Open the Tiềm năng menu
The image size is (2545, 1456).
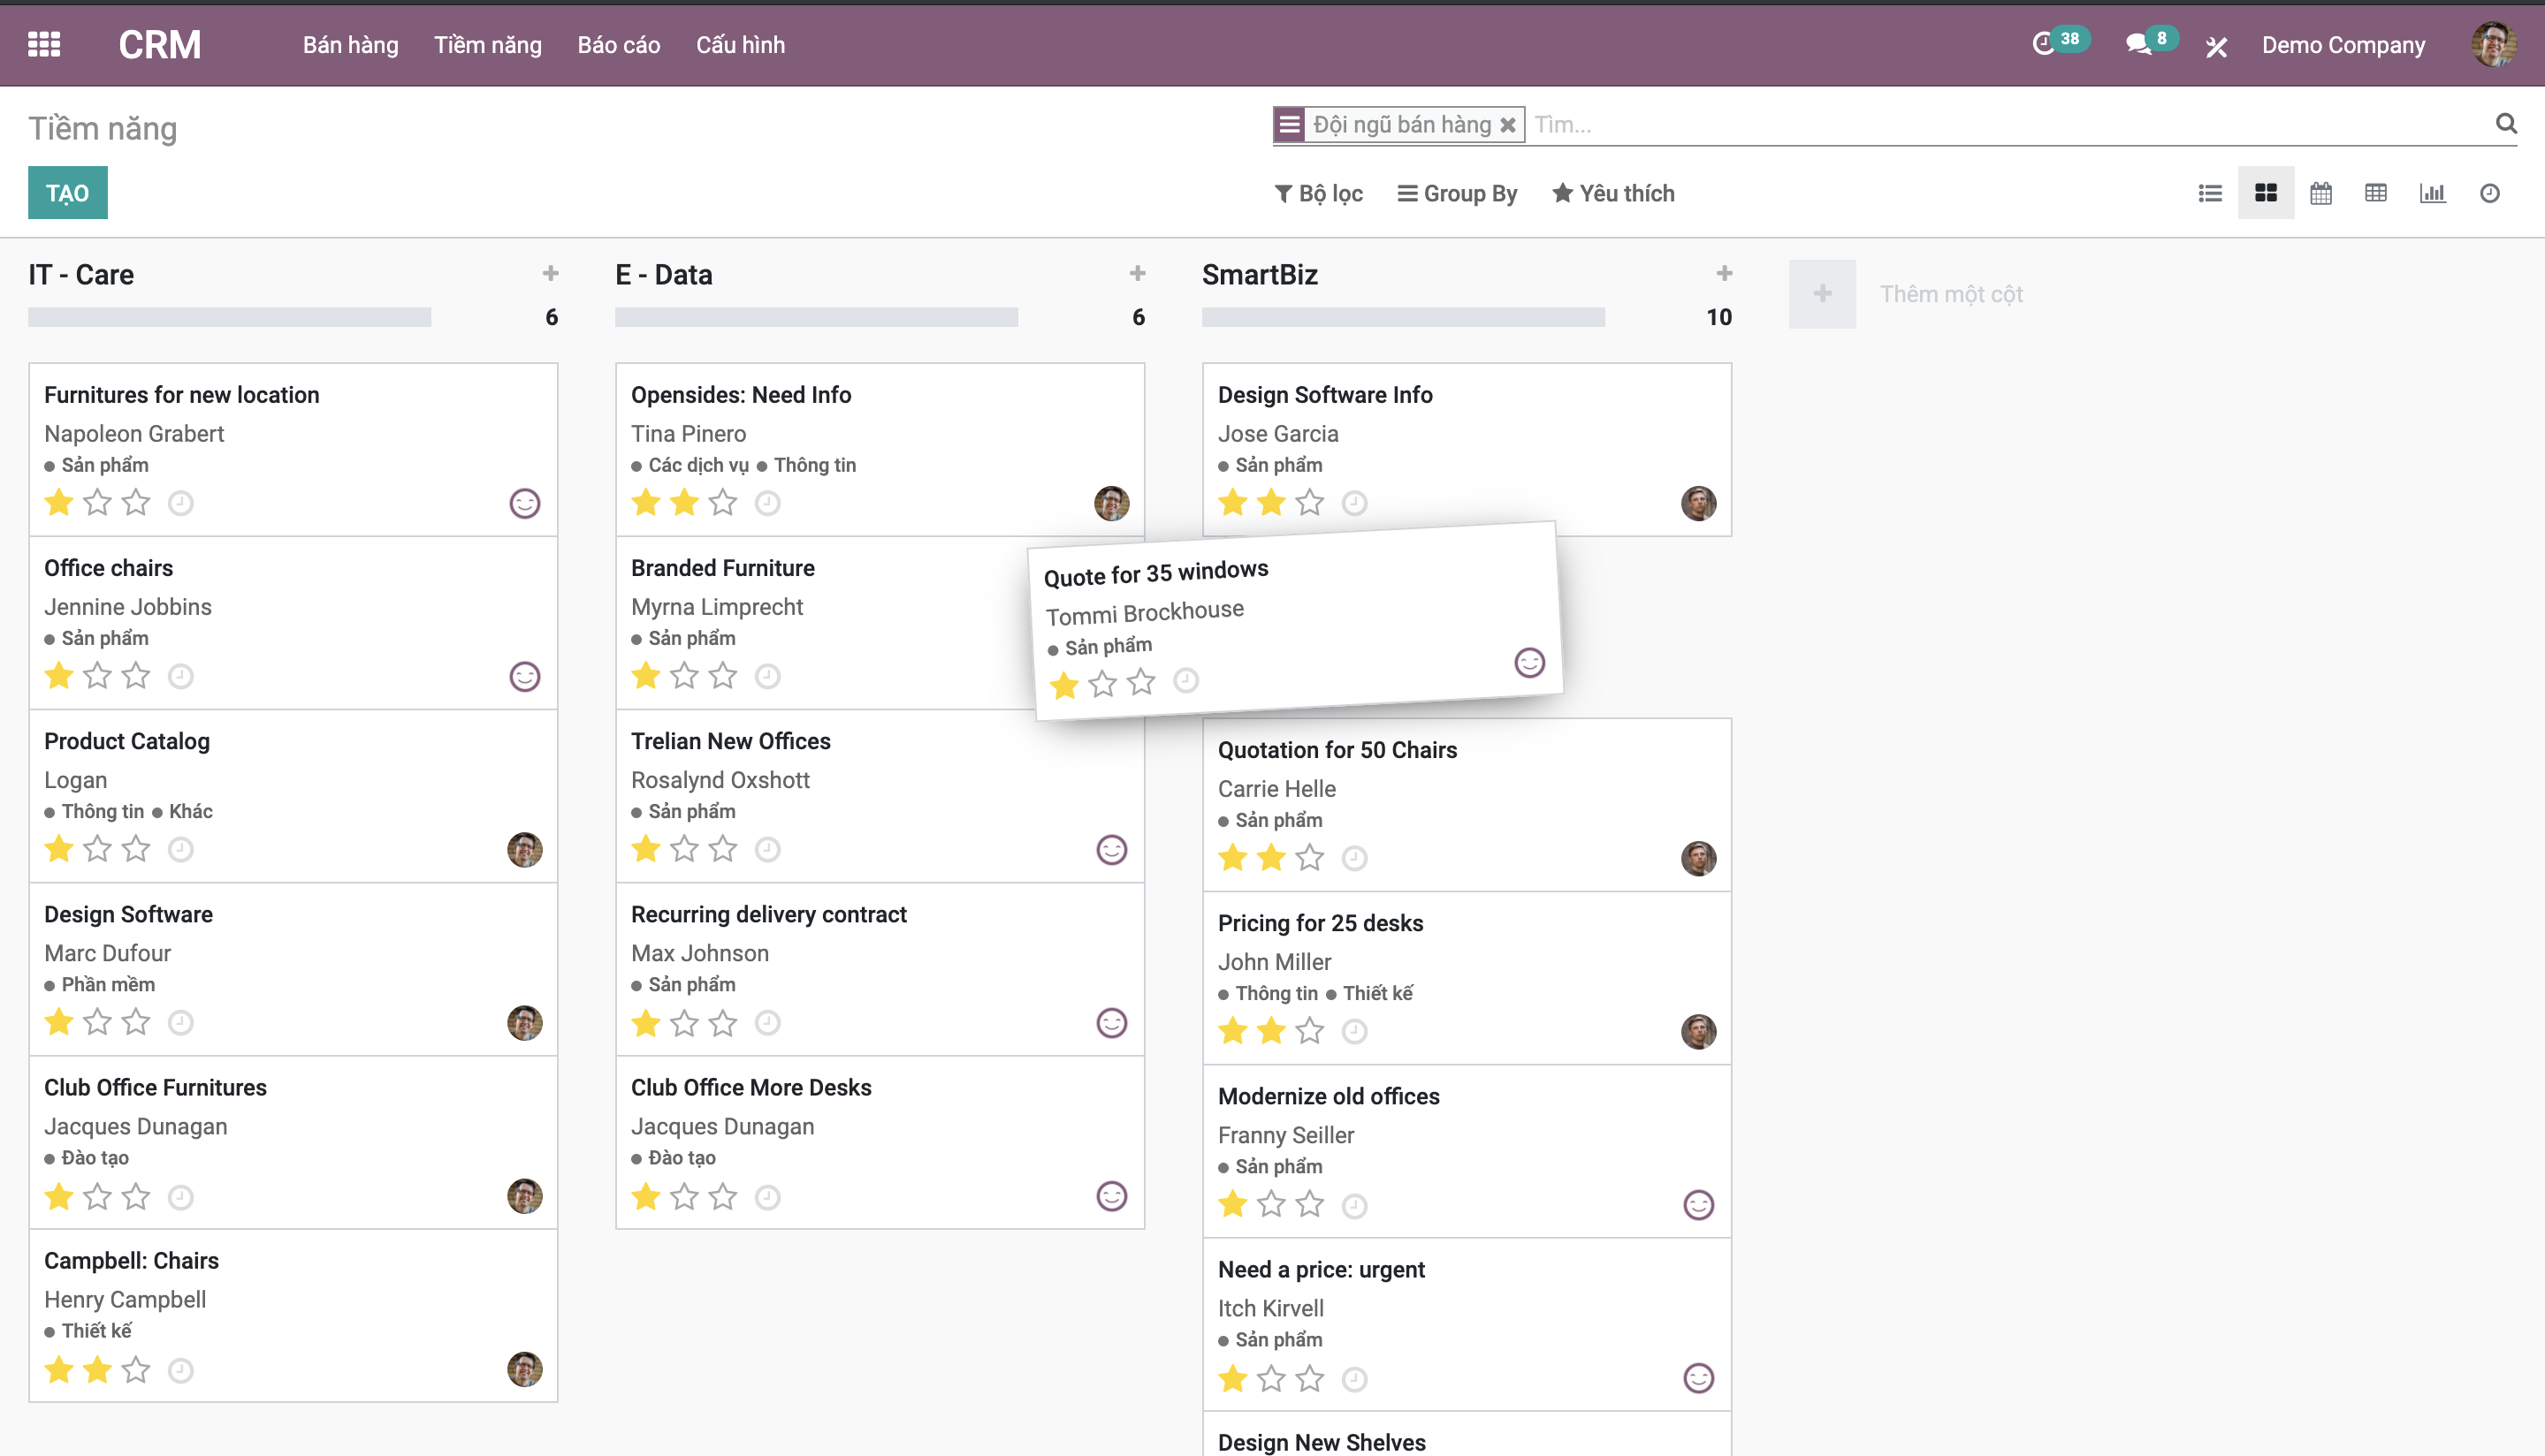[487, 45]
